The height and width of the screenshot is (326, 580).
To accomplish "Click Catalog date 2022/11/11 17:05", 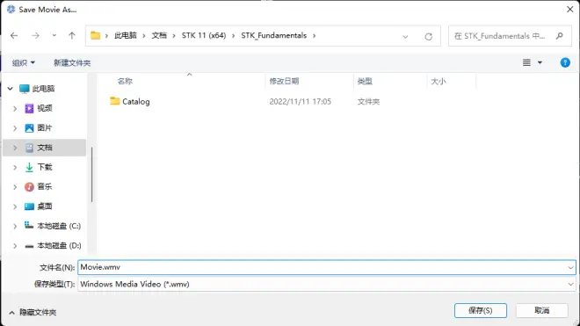I will (300, 101).
